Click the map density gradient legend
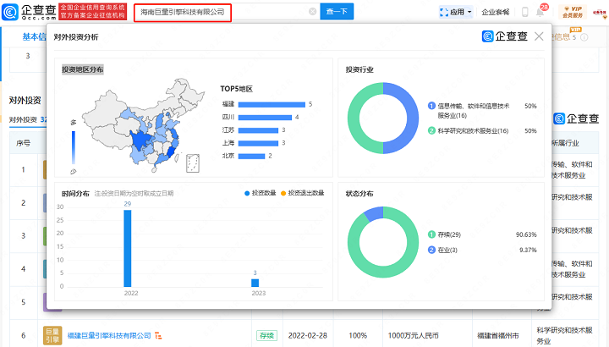The width and height of the screenshot is (609, 347). pos(74,147)
